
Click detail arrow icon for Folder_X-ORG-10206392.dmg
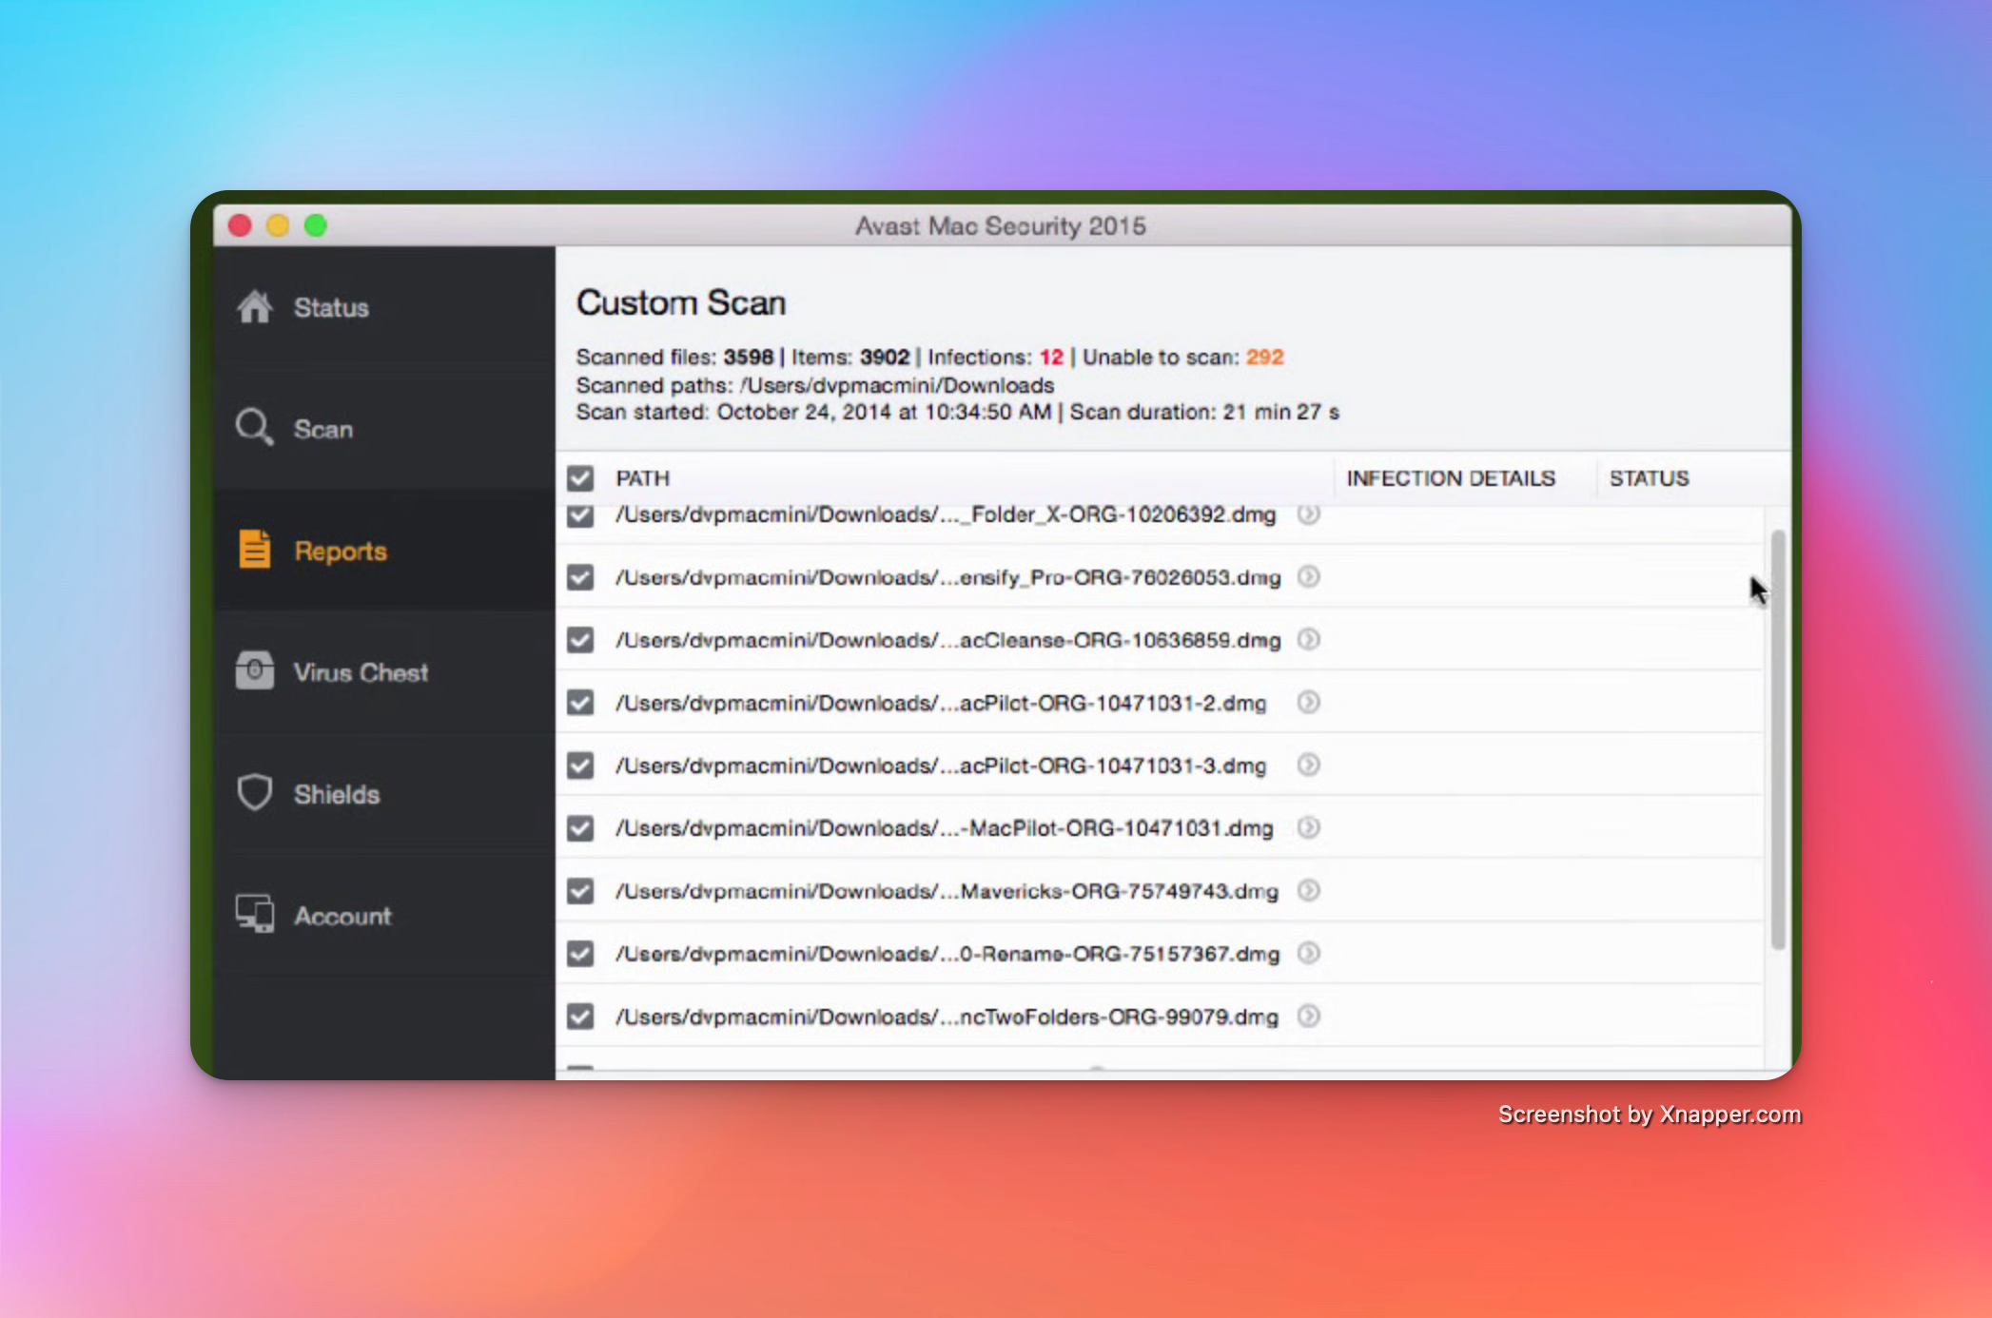[1309, 514]
